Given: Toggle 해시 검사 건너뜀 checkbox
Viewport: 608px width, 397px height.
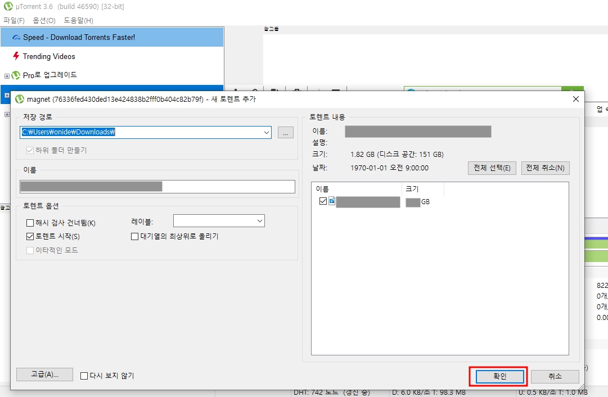Looking at the screenshot, I should tap(30, 223).
